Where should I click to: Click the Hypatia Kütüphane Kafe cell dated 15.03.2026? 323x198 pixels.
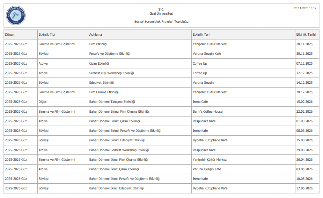tap(210, 140)
